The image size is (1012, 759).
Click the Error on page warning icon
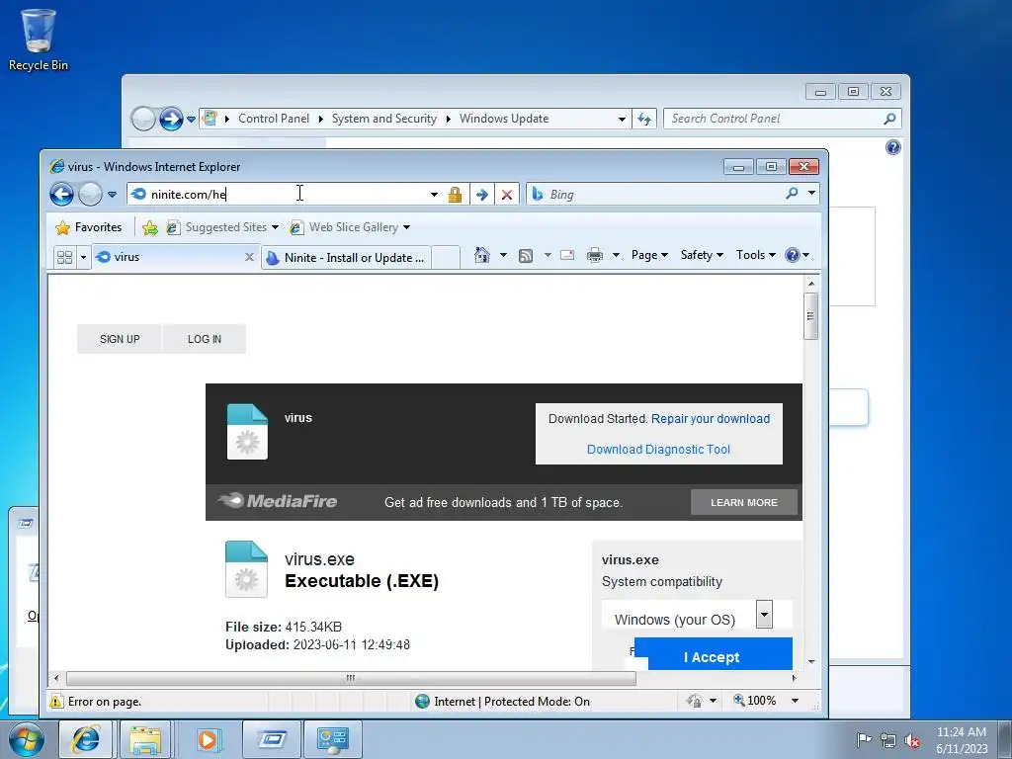pos(56,702)
